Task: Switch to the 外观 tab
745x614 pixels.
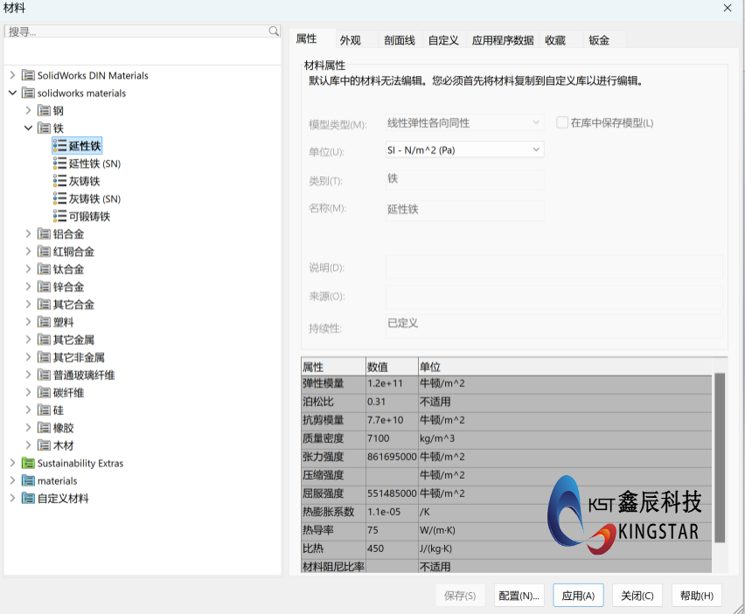Action: [x=351, y=40]
